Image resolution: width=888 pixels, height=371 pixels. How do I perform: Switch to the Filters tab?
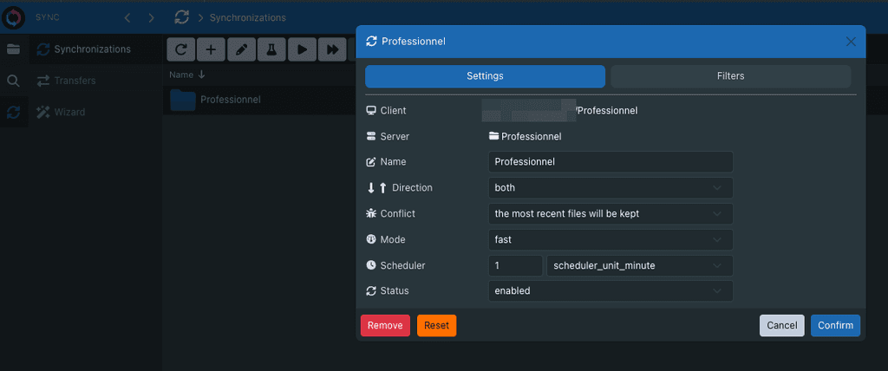(730, 76)
